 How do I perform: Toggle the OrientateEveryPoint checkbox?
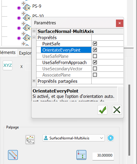[95, 50]
